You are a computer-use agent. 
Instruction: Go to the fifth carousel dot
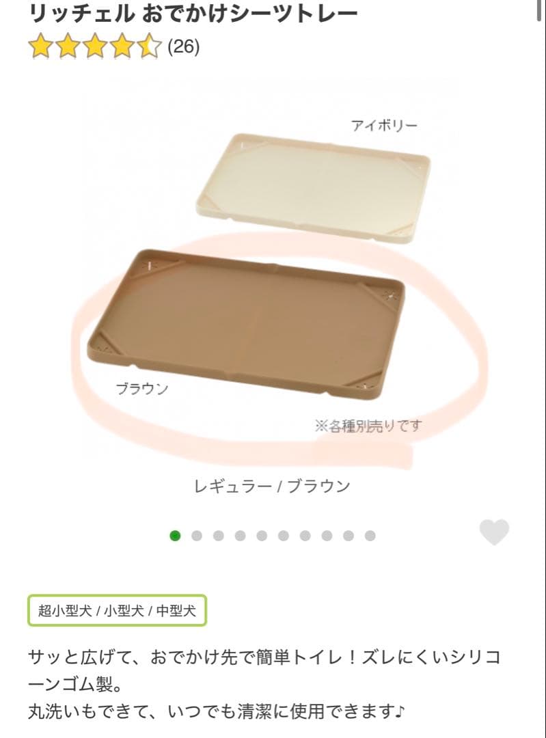tap(262, 536)
